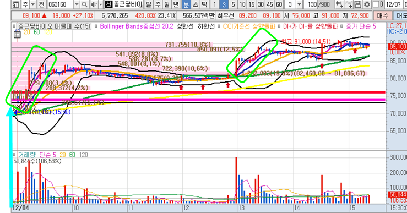Click the 전 button beside the stock code
This screenshot has width=407, height=213.
[41, 4]
